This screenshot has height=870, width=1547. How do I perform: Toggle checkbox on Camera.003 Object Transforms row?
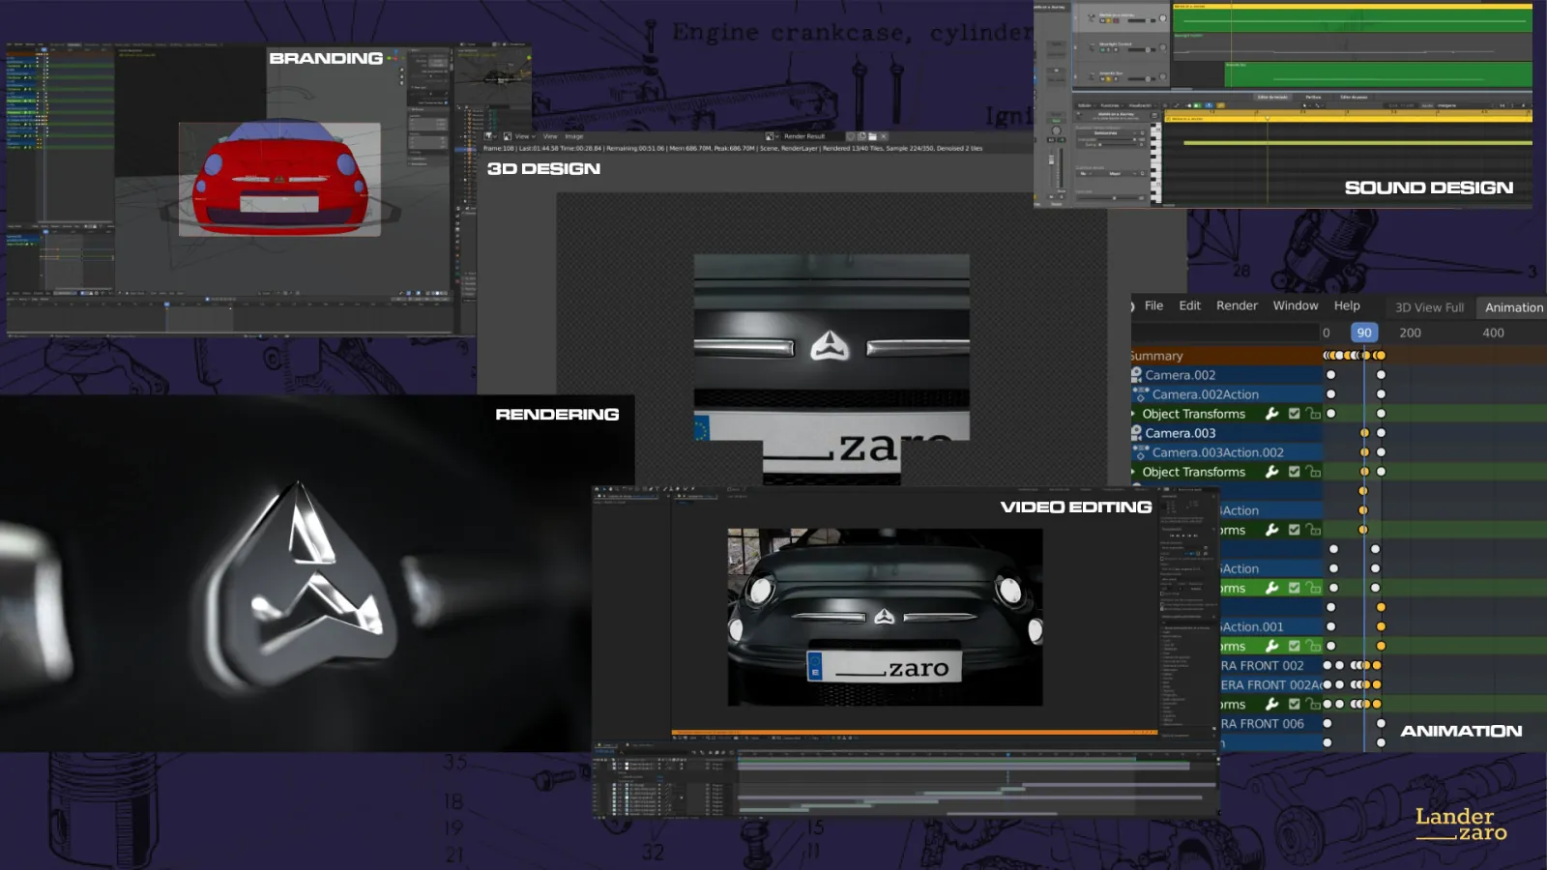pos(1294,472)
